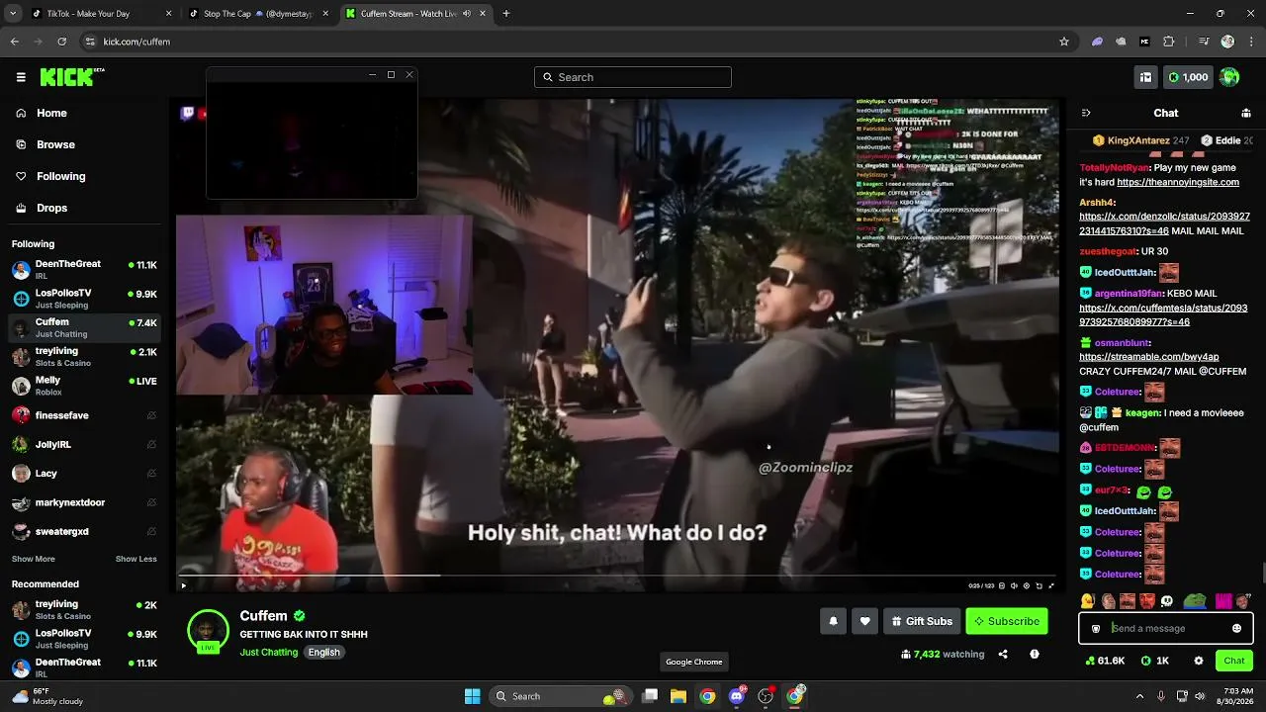
Task: Mute the stream player volume
Action: [x=1014, y=585]
